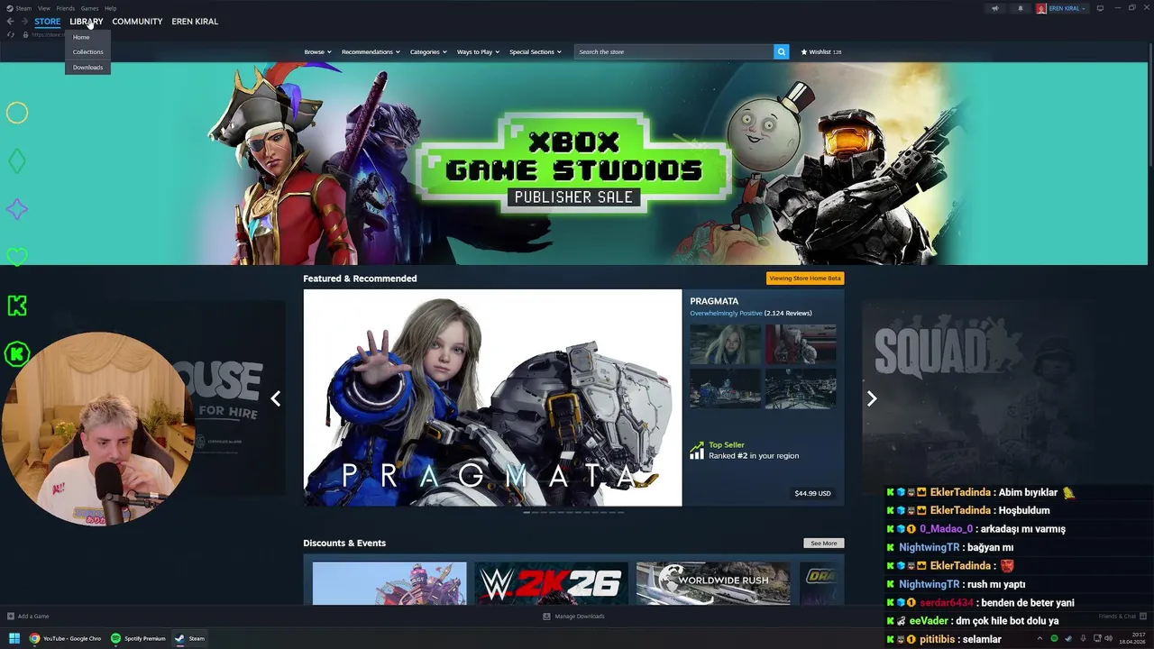Click the back navigation arrow
1154x649 pixels.
click(x=11, y=22)
